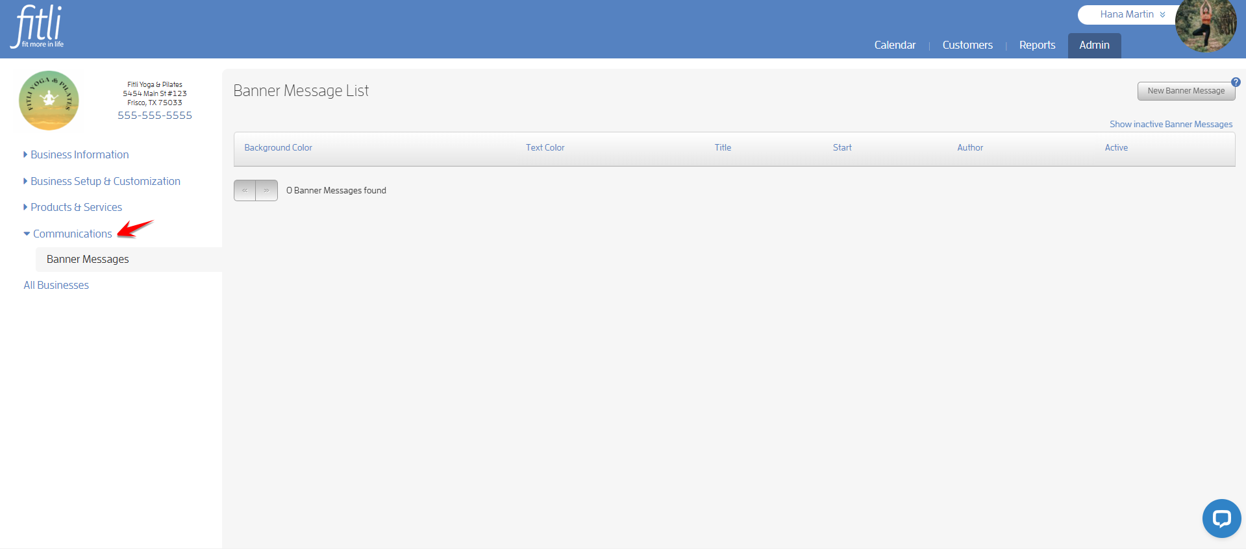
Task: Sort by Active column header
Action: pyautogui.click(x=1116, y=147)
